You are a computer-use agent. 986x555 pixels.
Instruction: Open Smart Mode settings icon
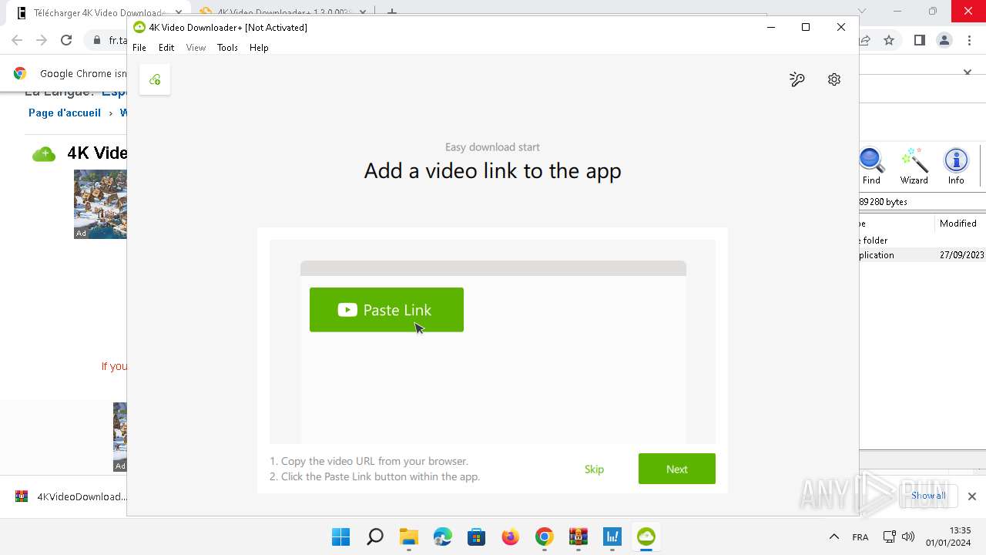(797, 79)
